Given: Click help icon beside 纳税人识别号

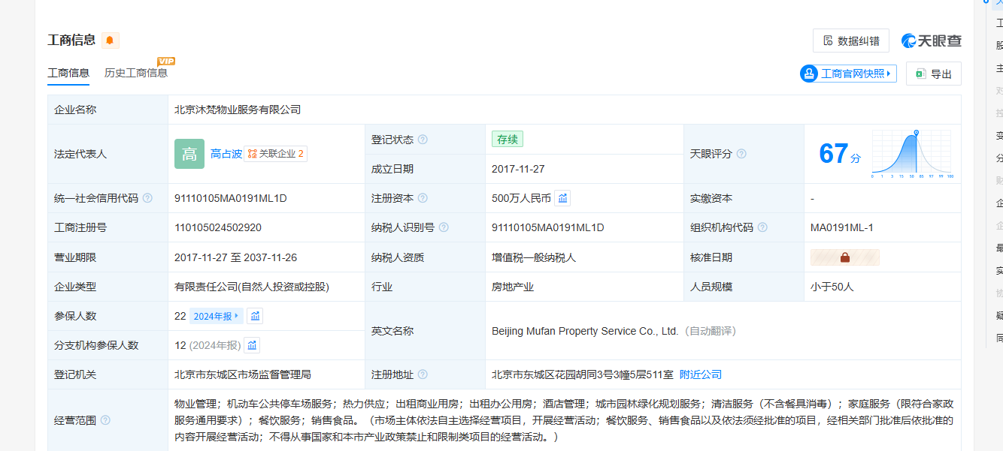Looking at the screenshot, I should pos(444,227).
